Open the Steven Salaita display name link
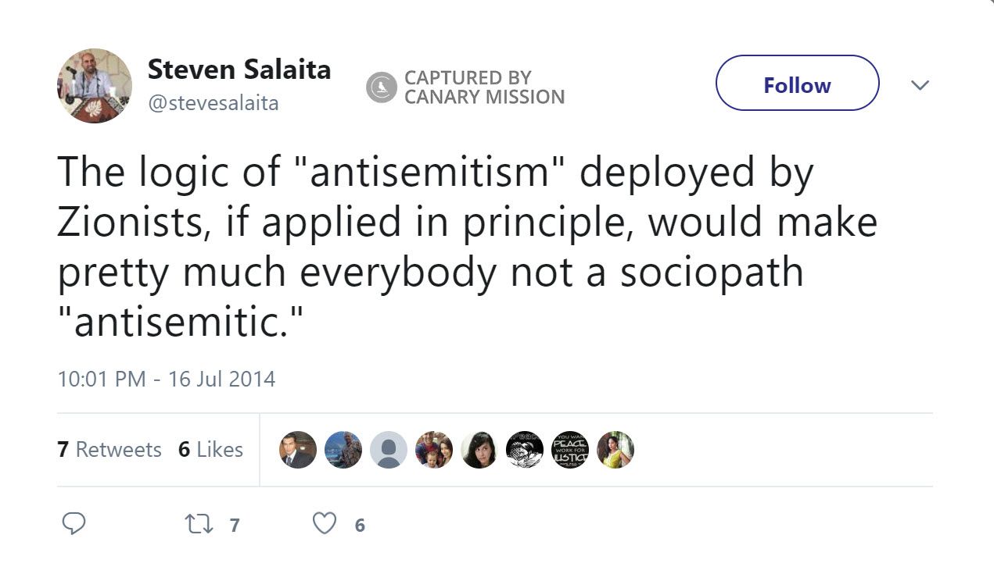994x581 pixels. 239,70
